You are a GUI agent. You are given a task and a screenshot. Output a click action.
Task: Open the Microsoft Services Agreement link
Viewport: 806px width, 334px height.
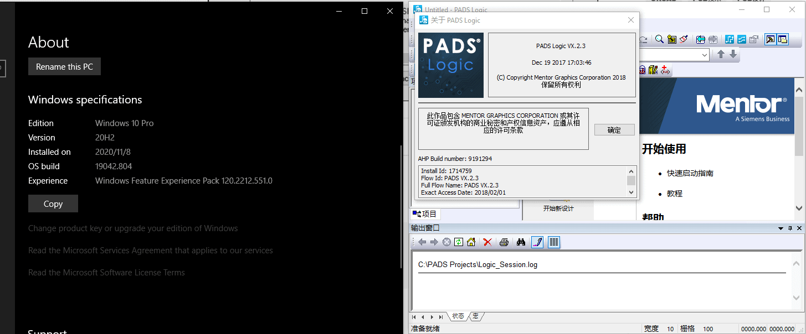click(x=151, y=251)
